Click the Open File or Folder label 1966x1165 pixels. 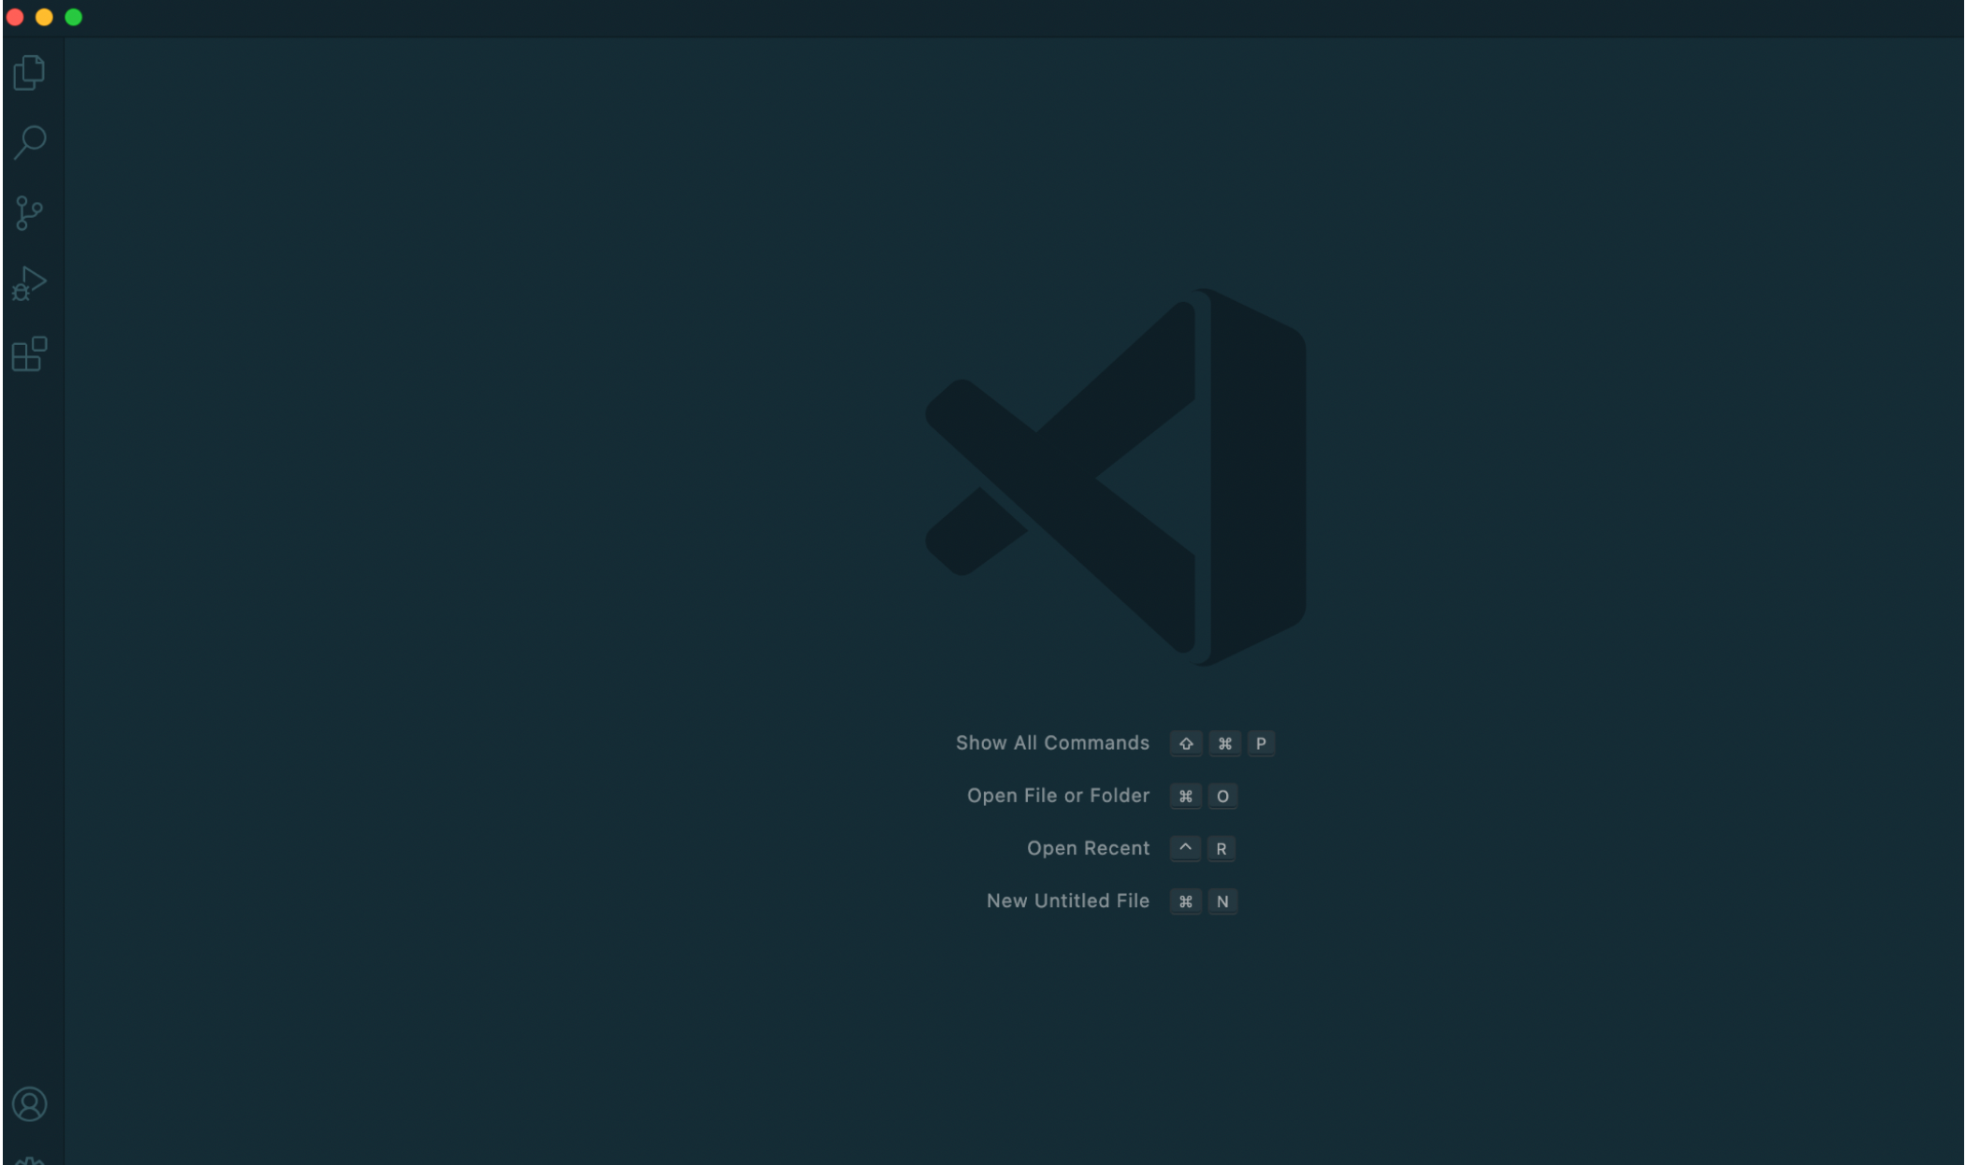click(1058, 796)
